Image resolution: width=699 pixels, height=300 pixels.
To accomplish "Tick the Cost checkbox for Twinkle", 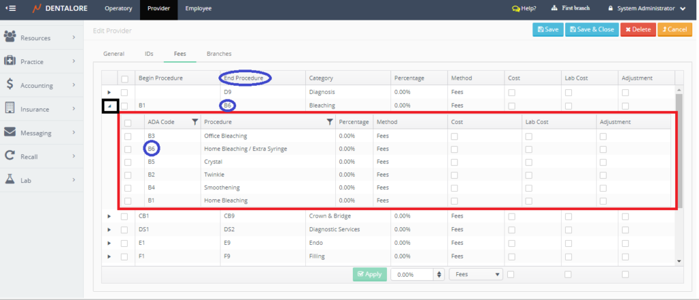I will [x=454, y=175].
